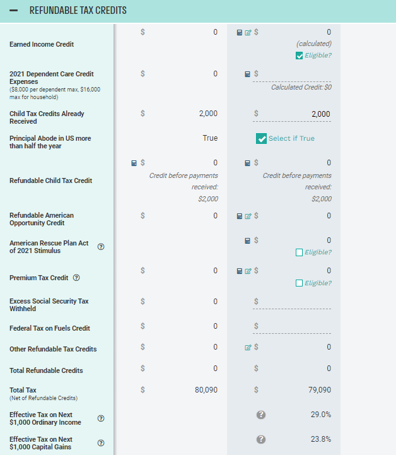Open help for Effective Tax on Capital Gains label
Image resolution: width=396 pixels, height=455 pixels.
tap(101, 443)
